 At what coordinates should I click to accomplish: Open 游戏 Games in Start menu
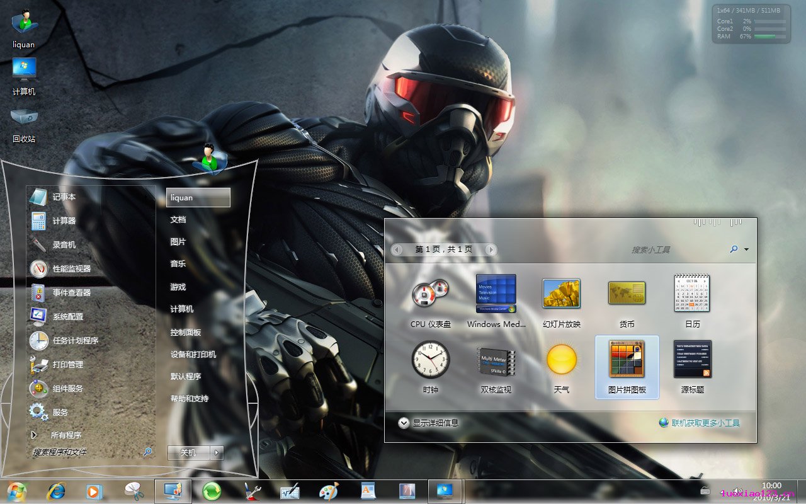[178, 287]
